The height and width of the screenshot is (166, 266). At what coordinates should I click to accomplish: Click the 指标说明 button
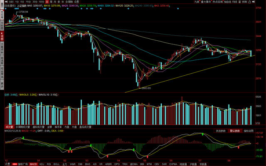(x=249, y=131)
